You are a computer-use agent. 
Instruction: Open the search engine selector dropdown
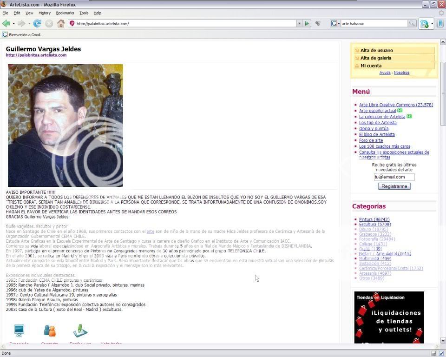[x=339, y=22]
